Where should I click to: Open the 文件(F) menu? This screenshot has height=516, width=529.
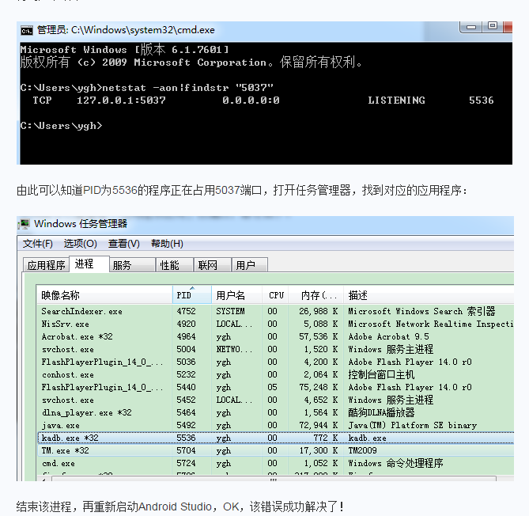tap(37, 244)
